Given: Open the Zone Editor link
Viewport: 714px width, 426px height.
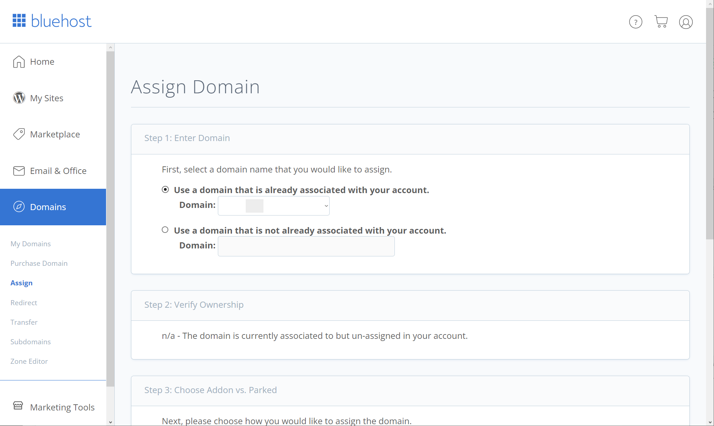Looking at the screenshot, I should (29, 361).
